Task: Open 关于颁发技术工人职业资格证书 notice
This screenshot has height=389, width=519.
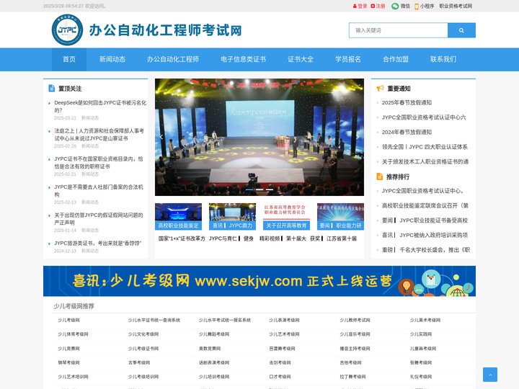Action: (x=425, y=162)
